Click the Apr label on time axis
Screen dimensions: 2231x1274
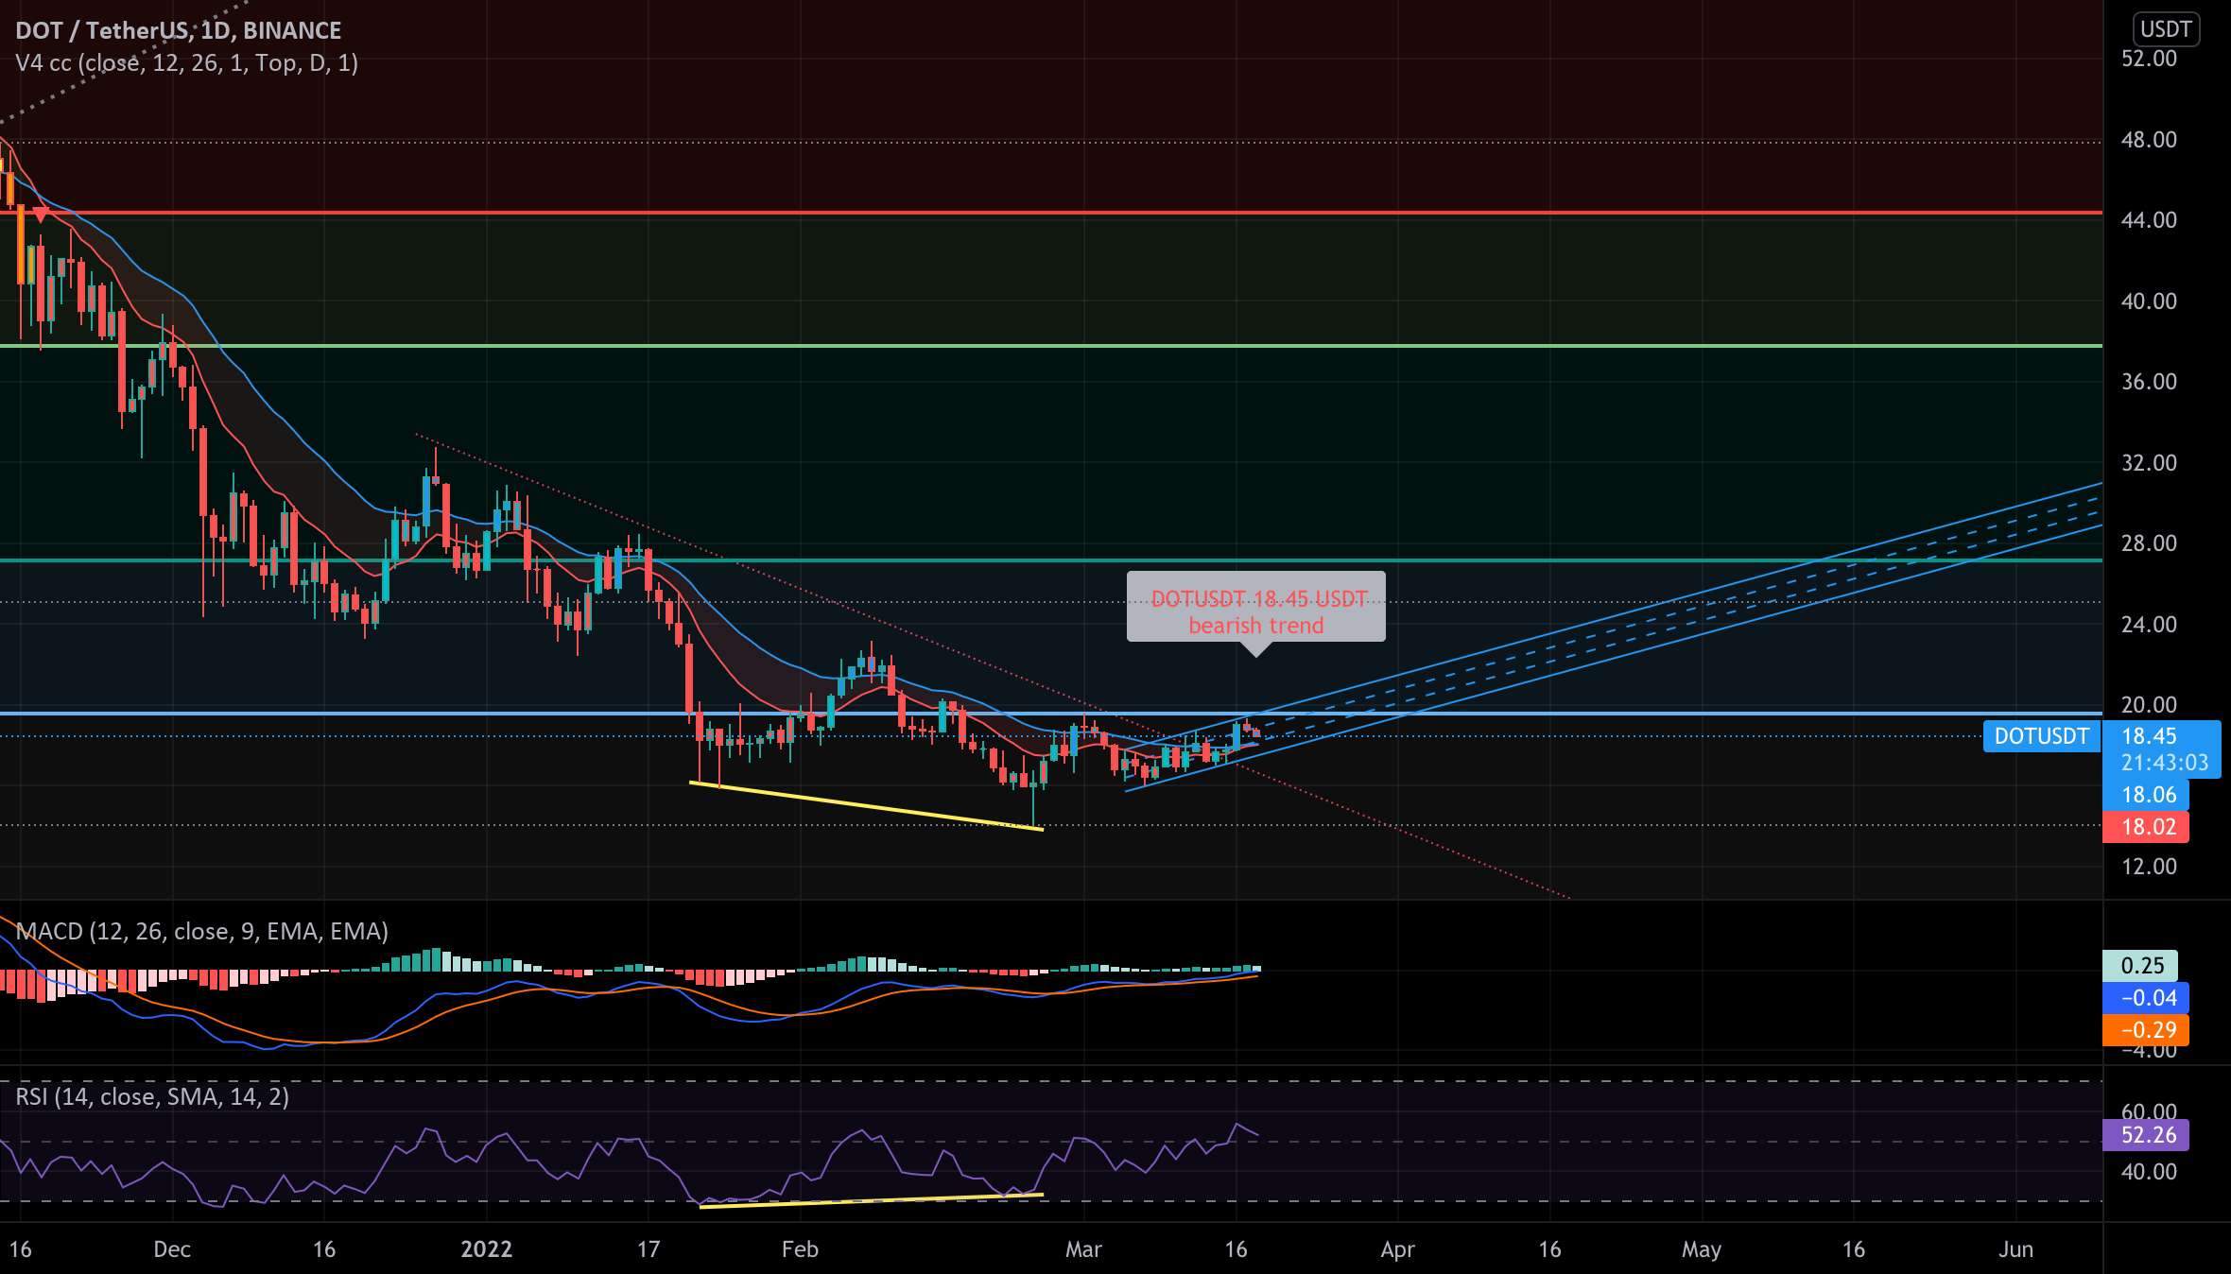(1397, 1249)
